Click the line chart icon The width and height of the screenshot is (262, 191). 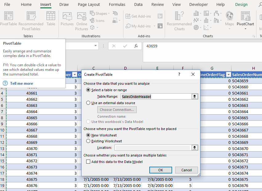pos(196,20)
